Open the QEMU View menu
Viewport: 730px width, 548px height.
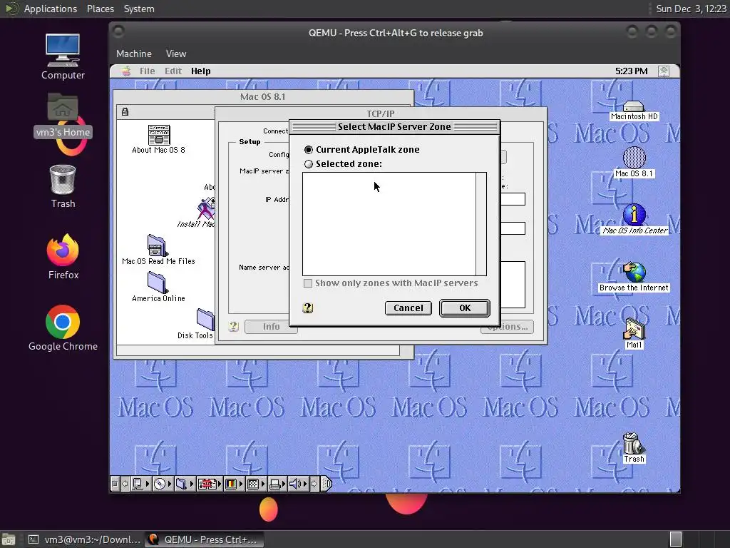pyautogui.click(x=176, y=54)
